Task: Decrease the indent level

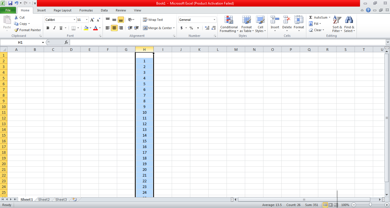Action: pos(130,28)
